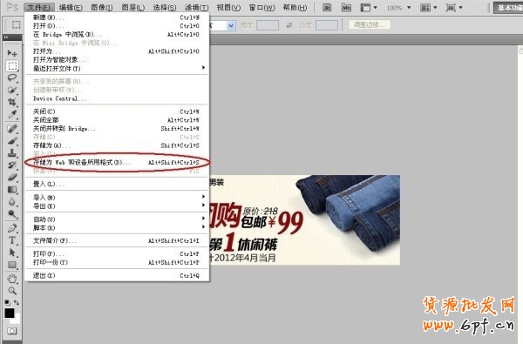Select the Blur tool

pos(12,202)
